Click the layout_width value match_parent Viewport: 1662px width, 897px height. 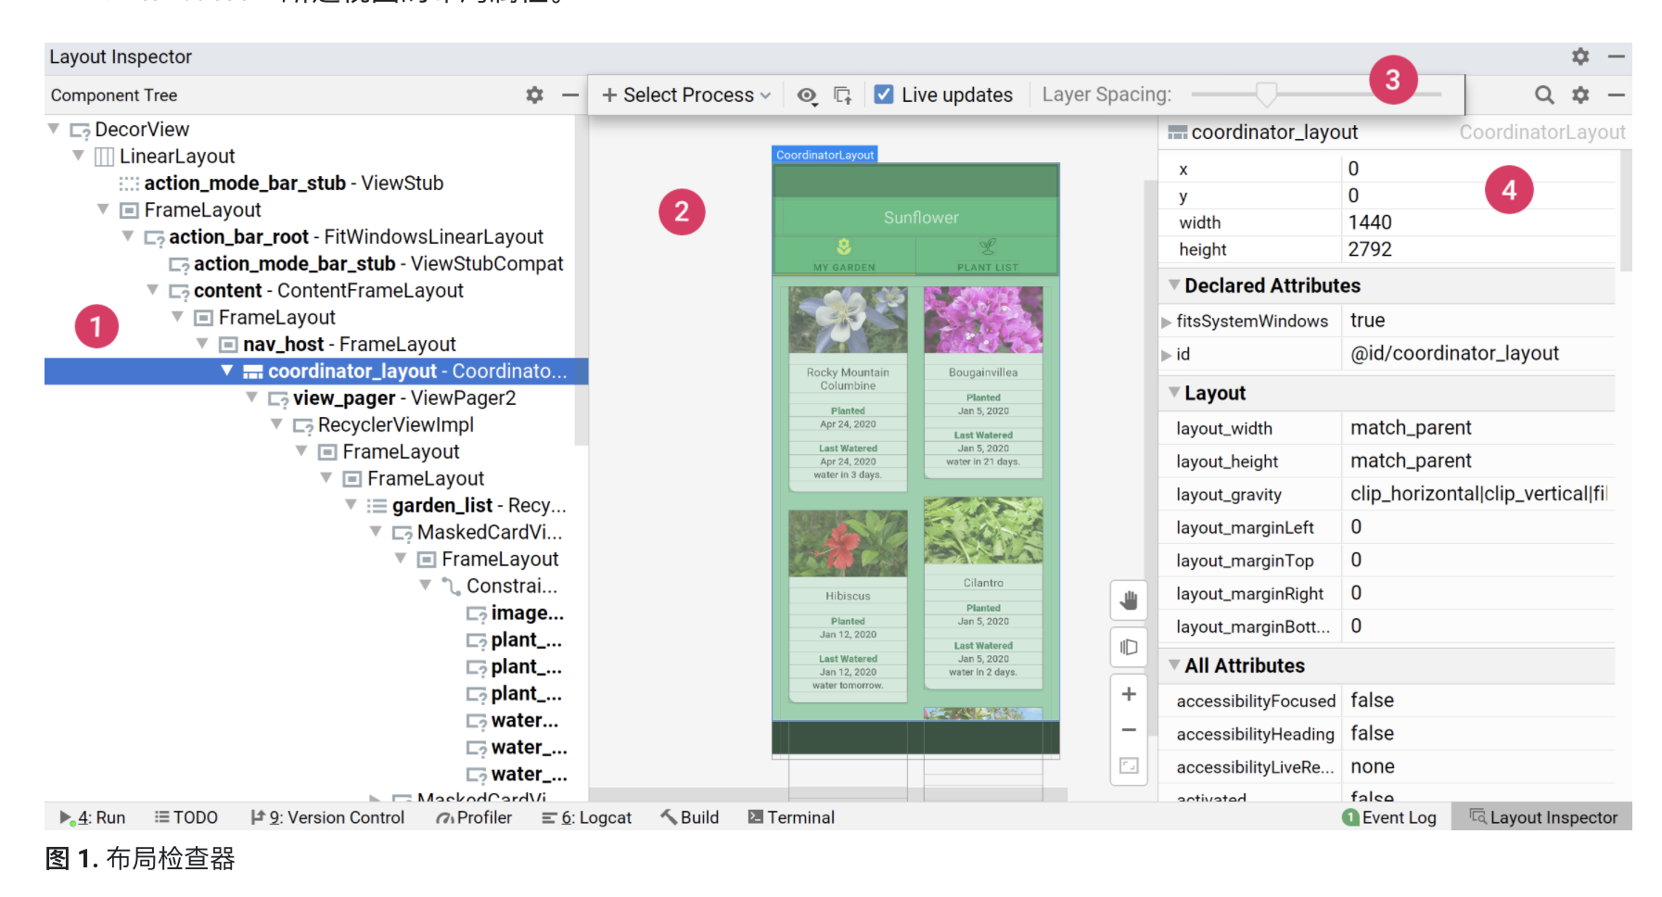click(x=1411, y=428)
